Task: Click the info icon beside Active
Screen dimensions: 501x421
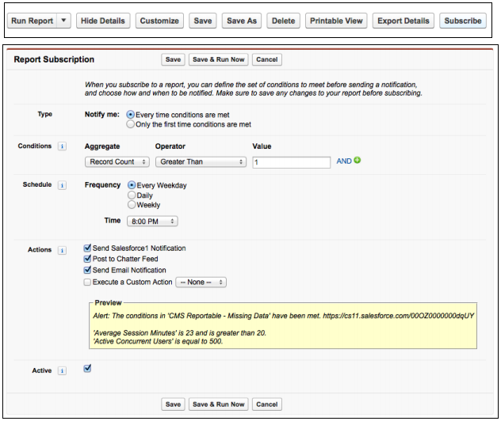Action: (x=63, y=370)
